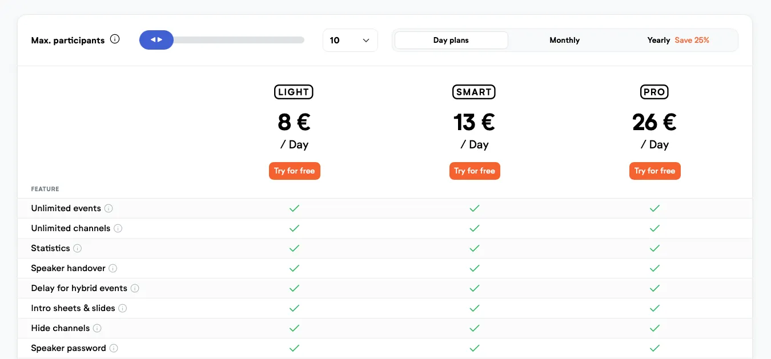
Task: Click the Unlimited events feature label
Action: coord(66,208)
